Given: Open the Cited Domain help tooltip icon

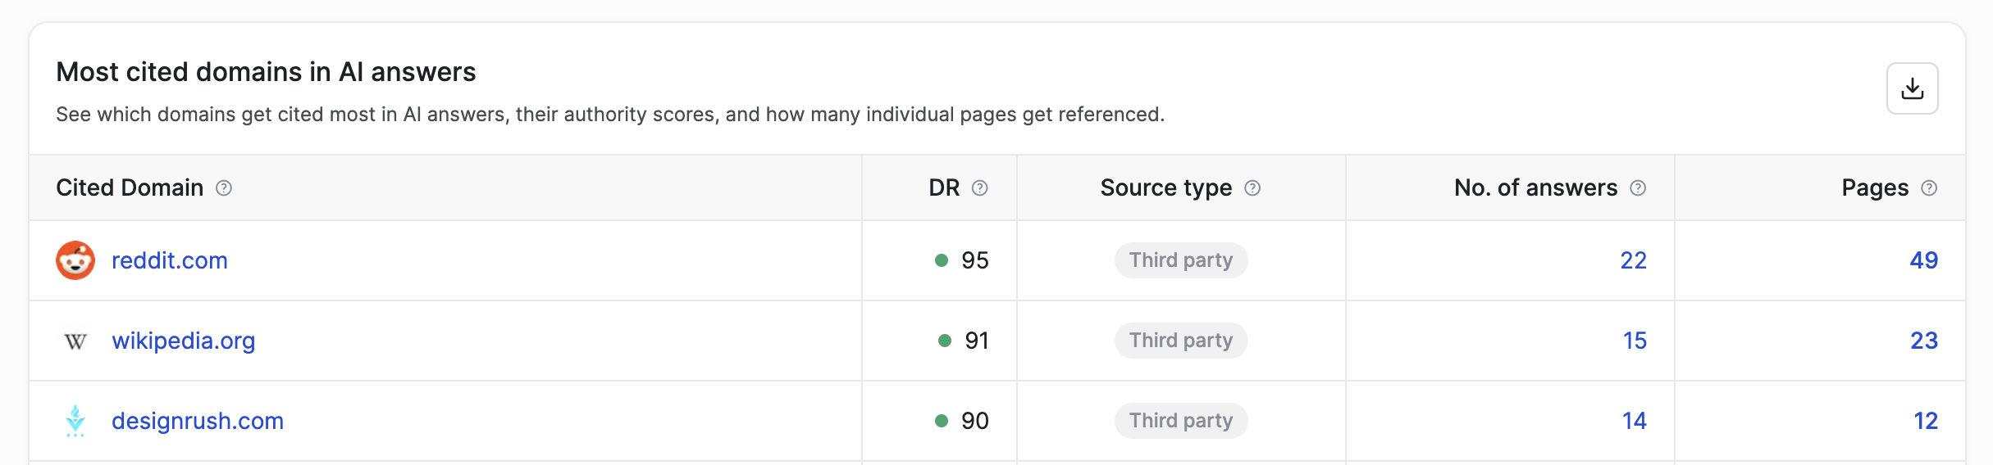Looking at the screenshot, I should (x=224, y=188).
